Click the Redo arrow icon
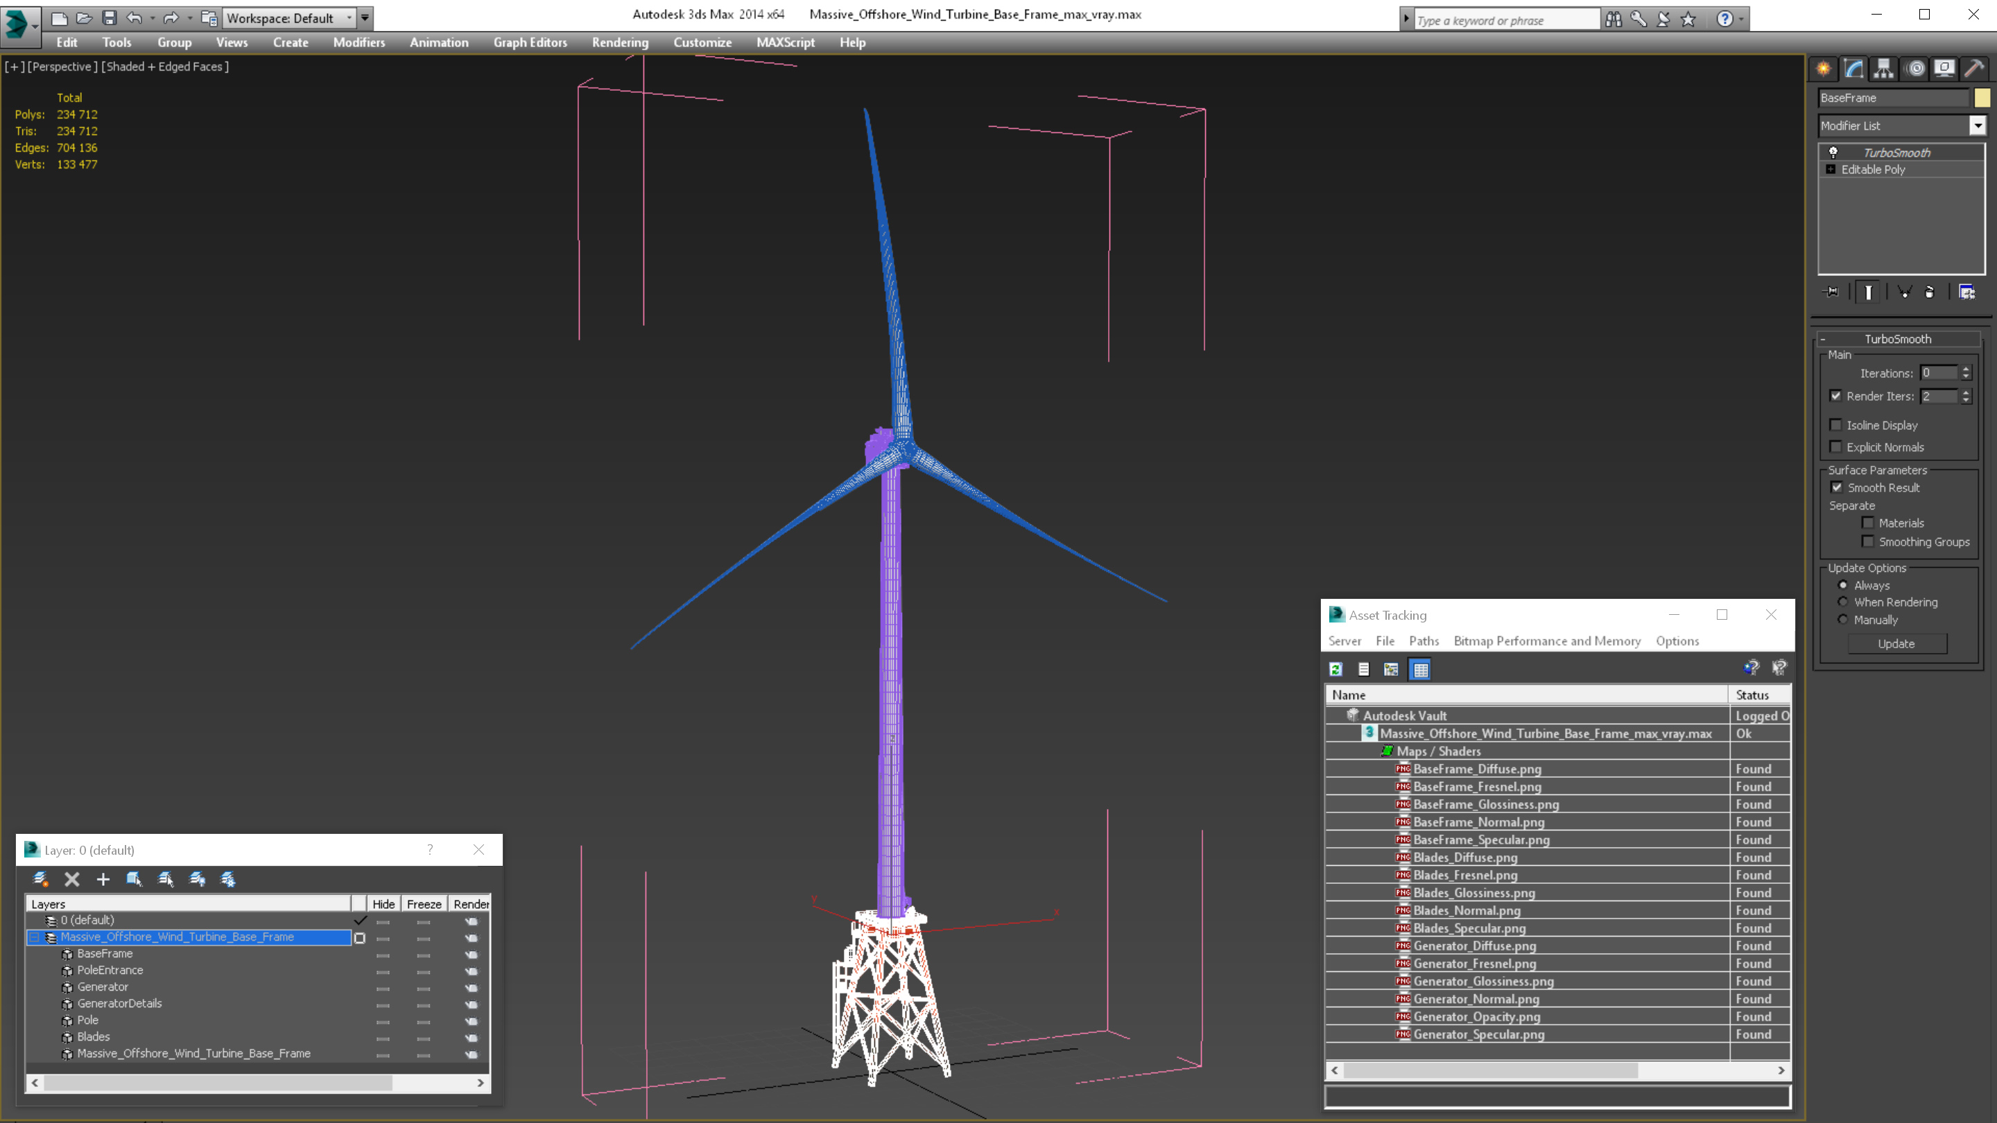Screen dimensions: 1997x1123 click(x=171, y=18)
